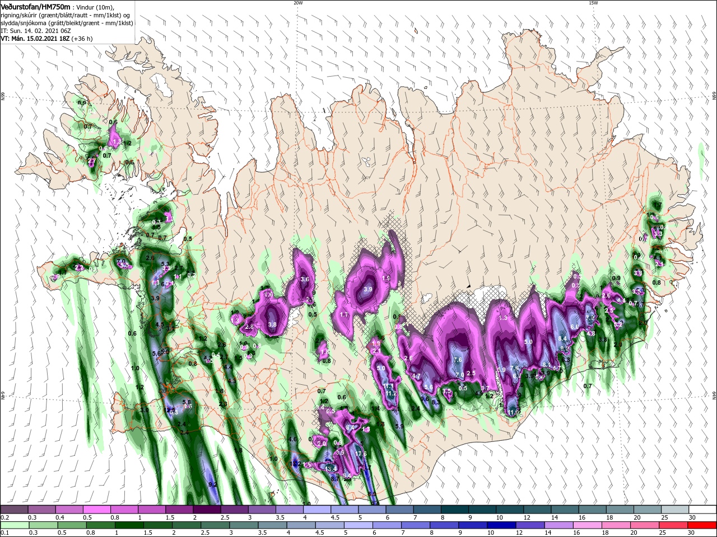Screen dimensions: 717x537
Task: Click the 4.8 precipitation value
Action: point(591,333)
